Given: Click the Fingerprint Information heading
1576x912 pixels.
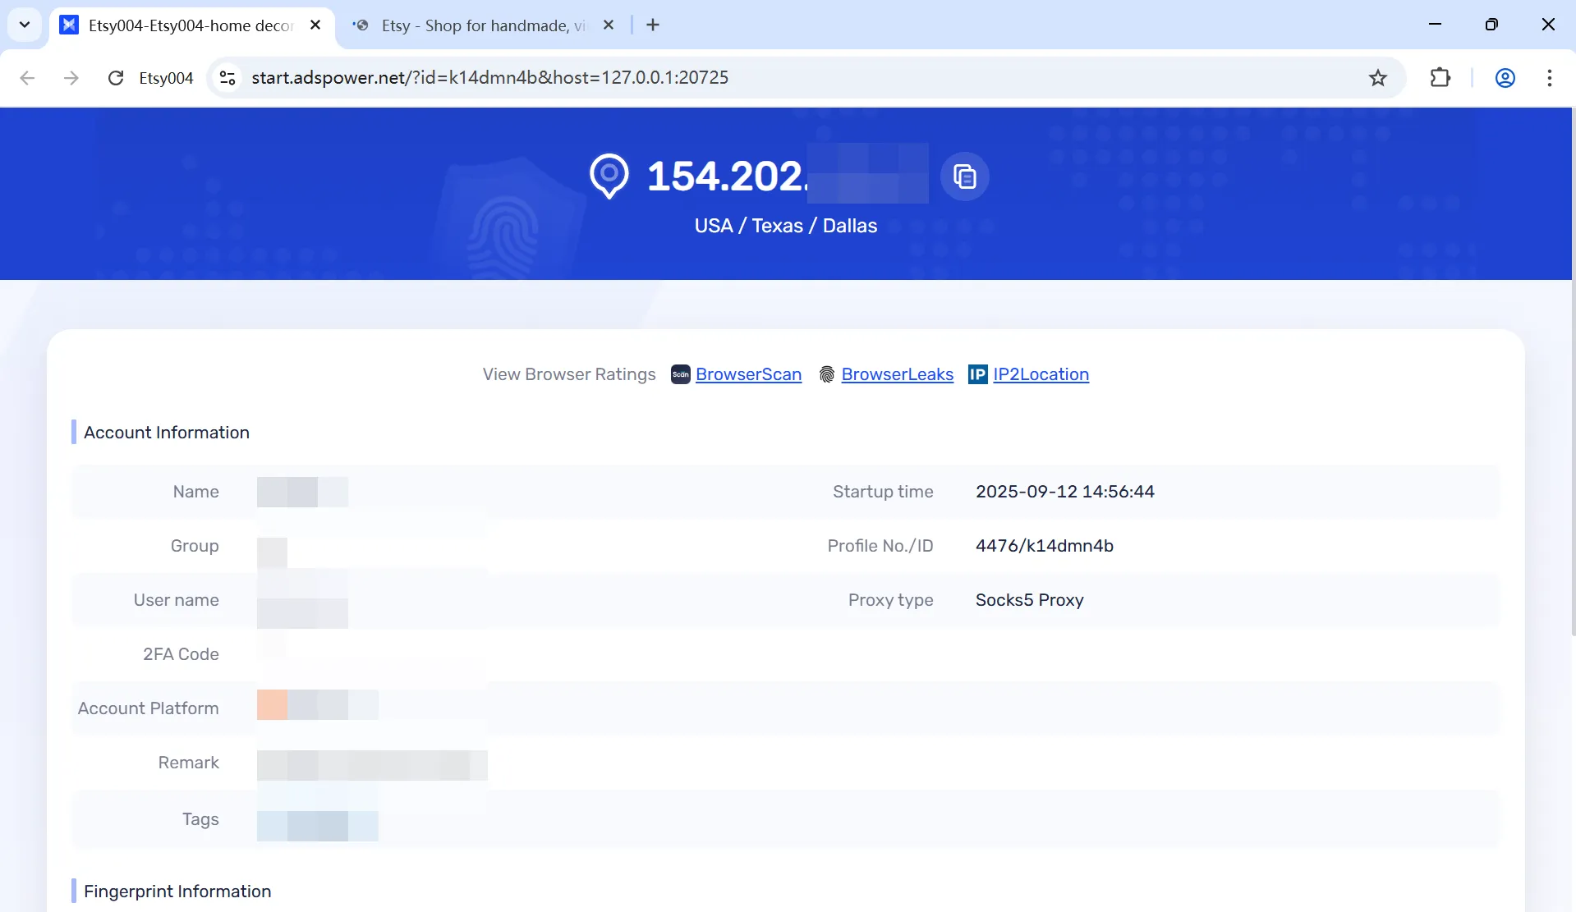Looking at the screenshot, I should [x=177, y=891].
